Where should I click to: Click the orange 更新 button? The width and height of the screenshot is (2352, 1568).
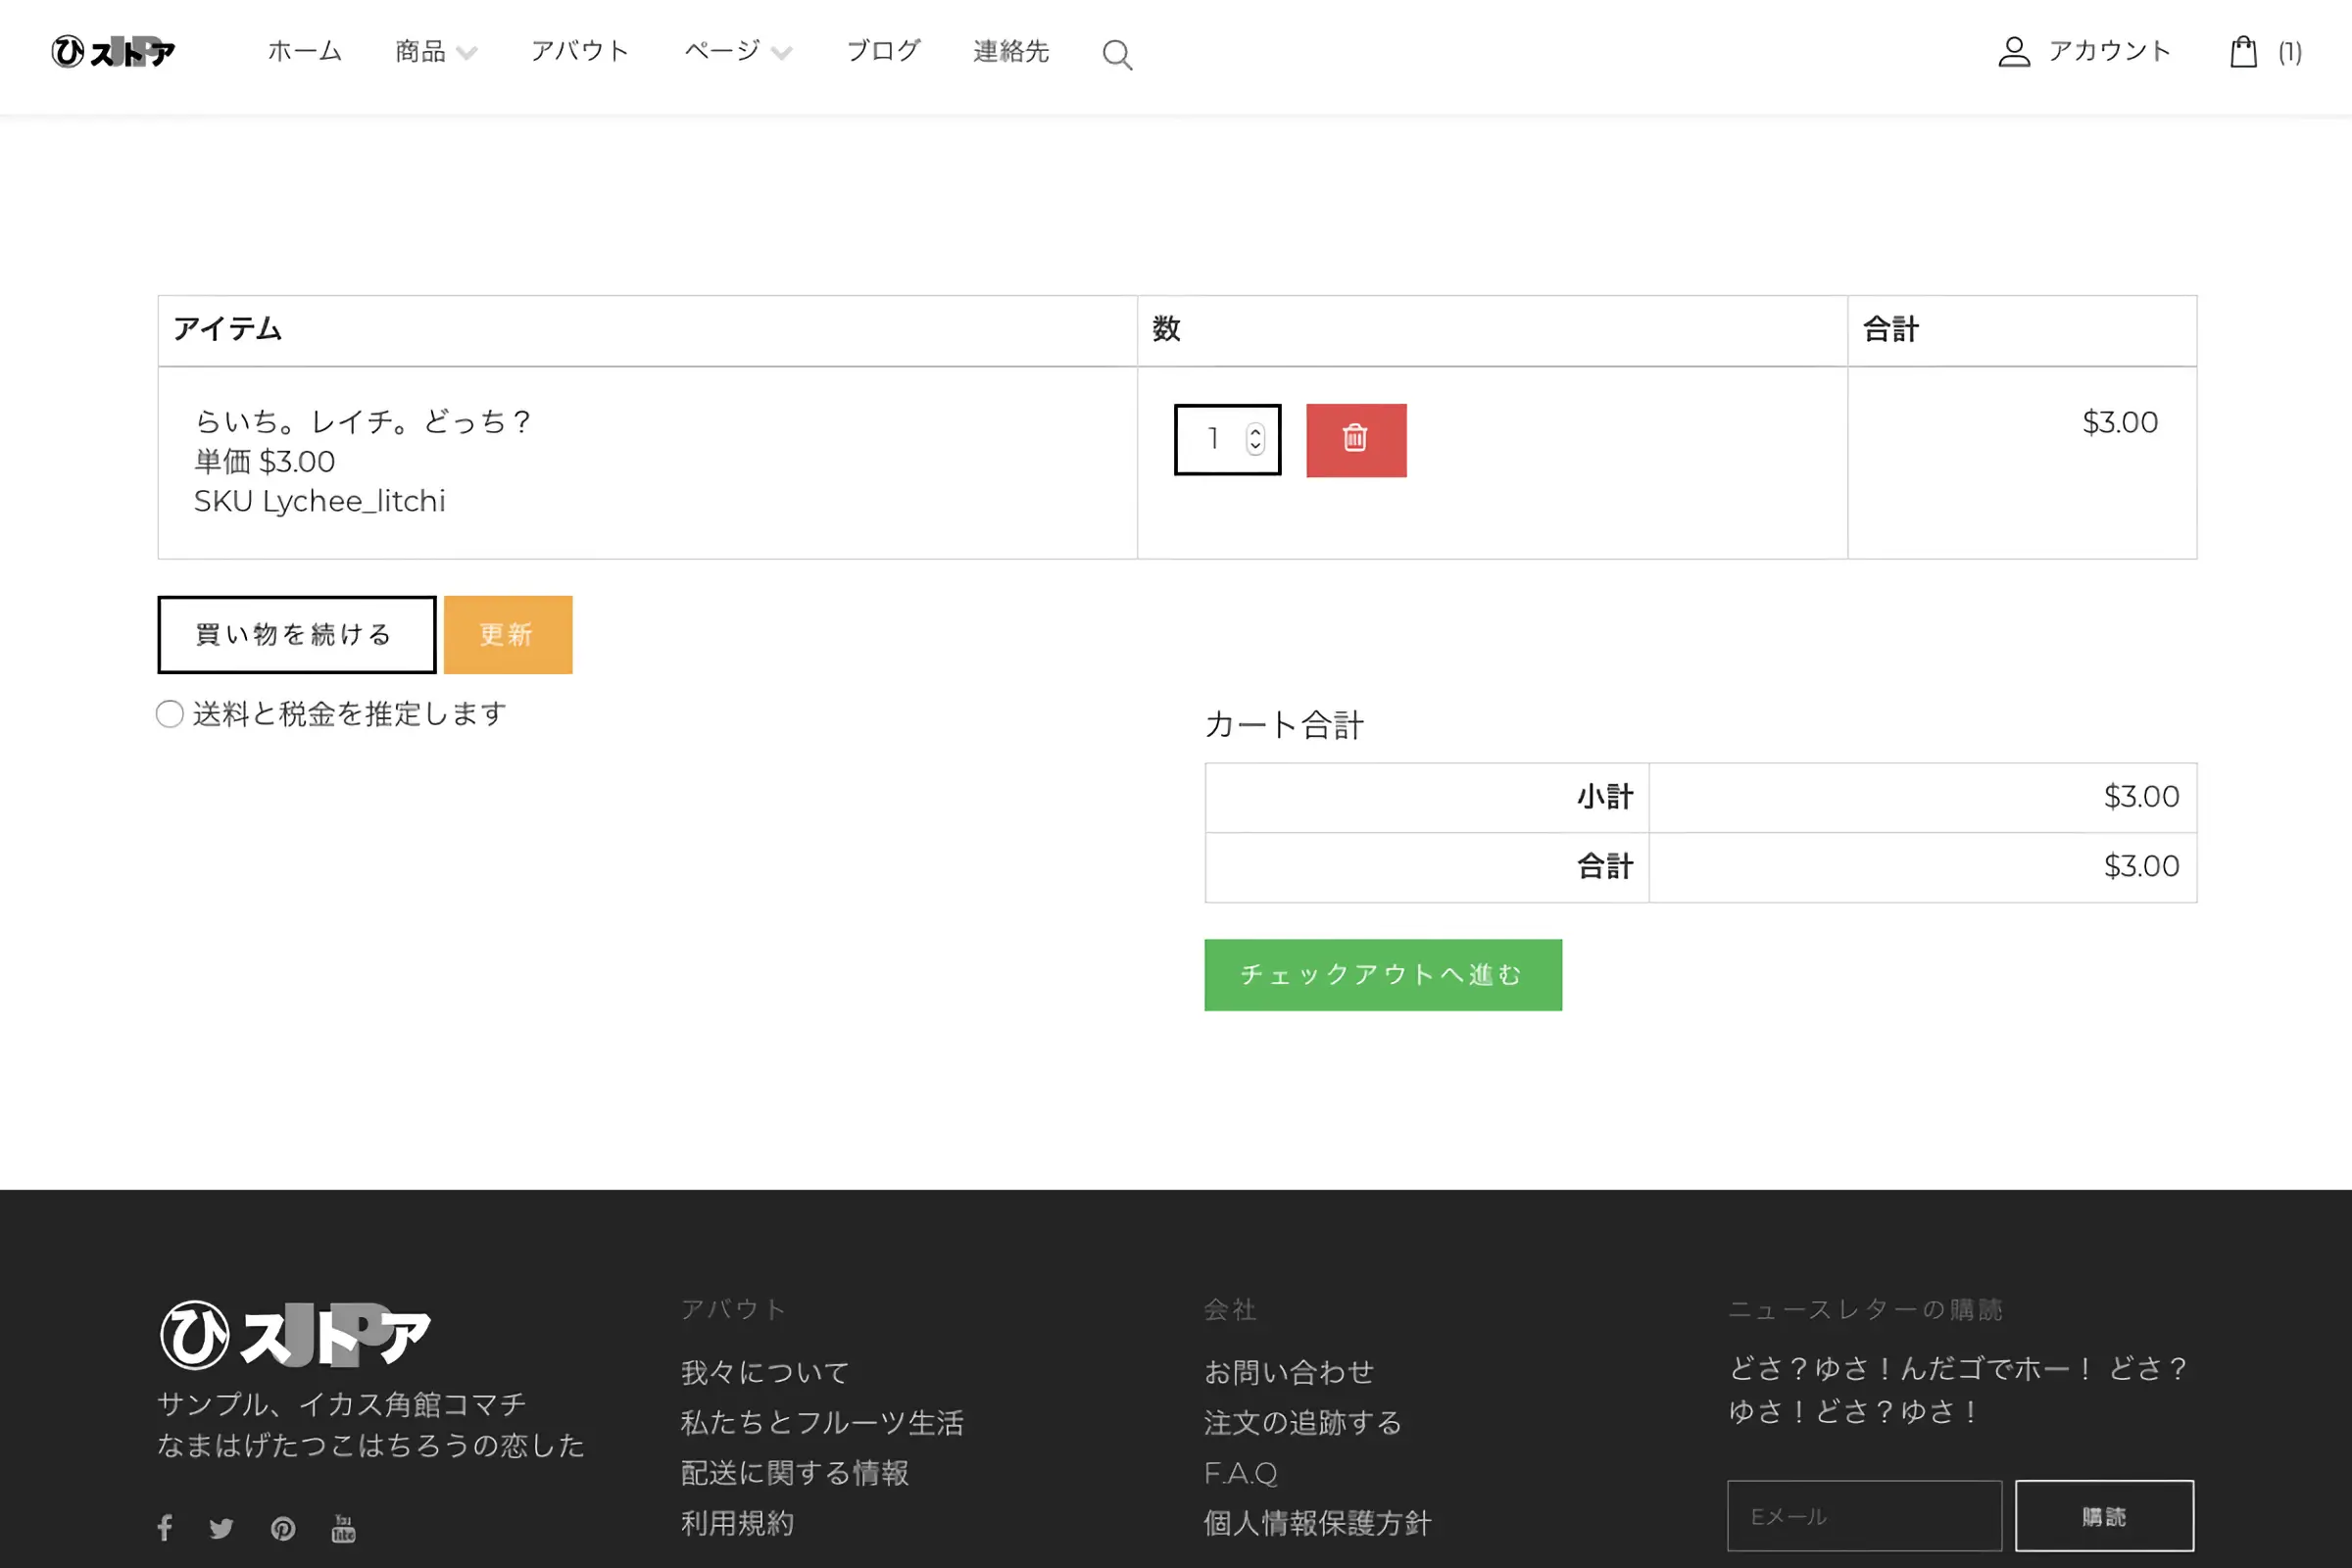pos(507,635)
